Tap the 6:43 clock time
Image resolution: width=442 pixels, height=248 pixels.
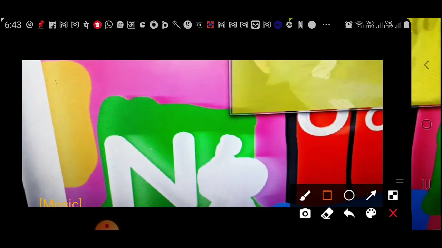pyautogui.click(x=13, y=25)
